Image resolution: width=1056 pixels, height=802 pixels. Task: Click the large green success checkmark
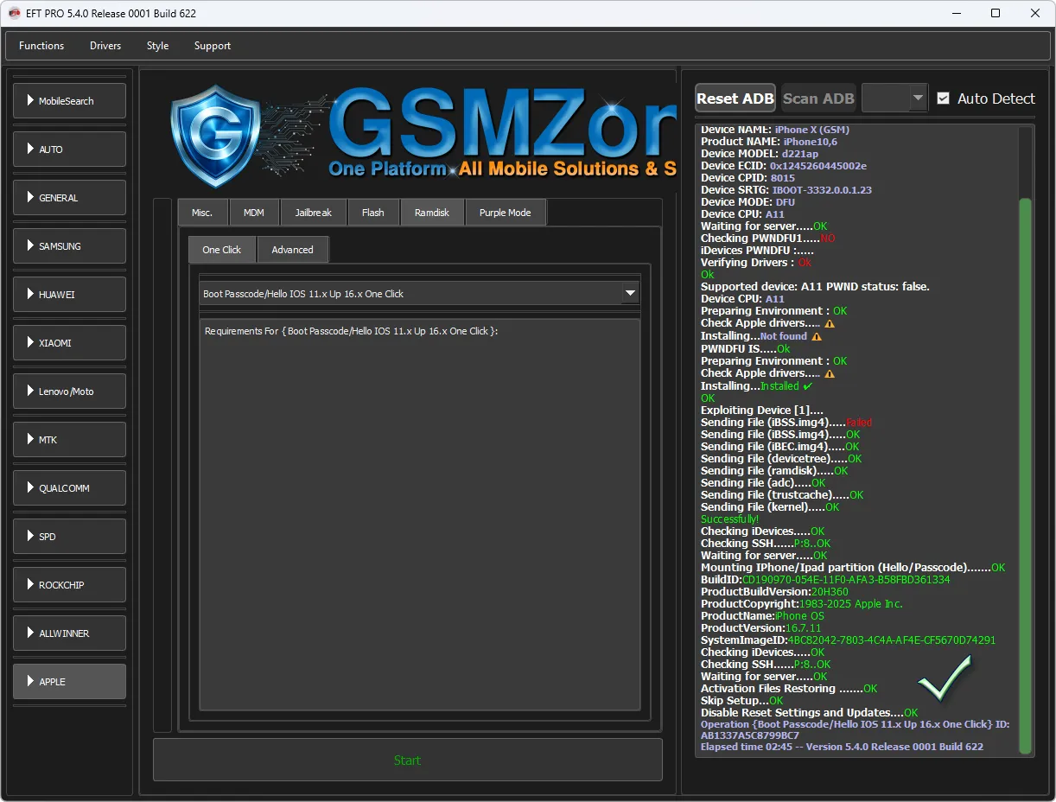[945, 678]
